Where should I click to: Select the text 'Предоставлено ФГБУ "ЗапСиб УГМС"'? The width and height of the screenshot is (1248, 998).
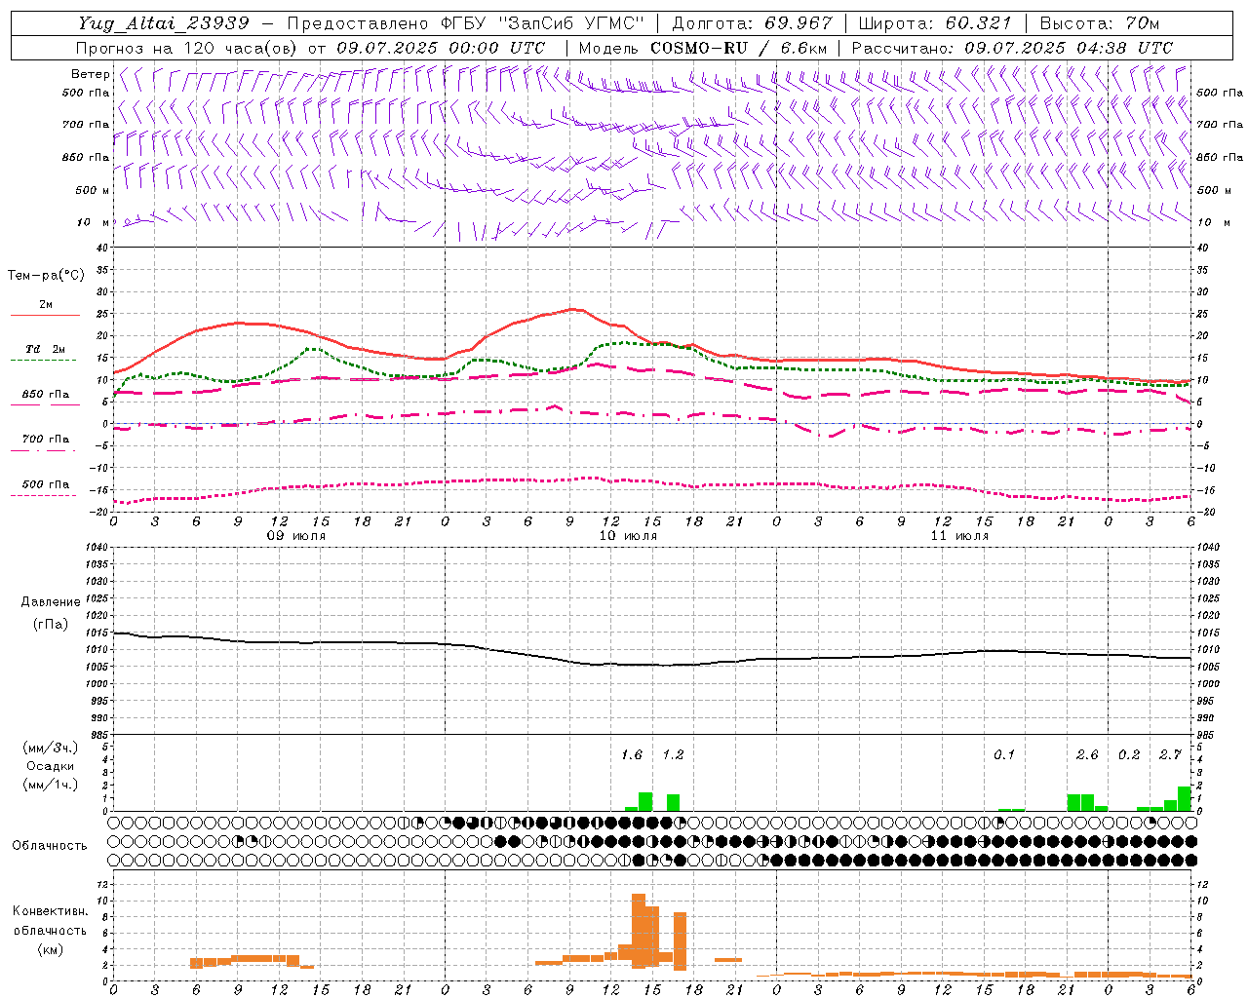[466, 23]
